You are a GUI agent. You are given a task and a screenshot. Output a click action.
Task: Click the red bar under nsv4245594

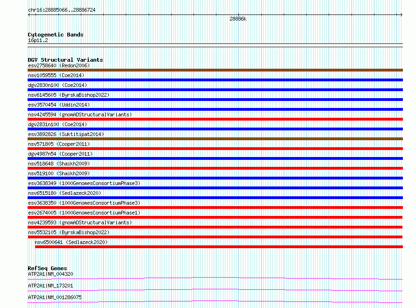215,119
